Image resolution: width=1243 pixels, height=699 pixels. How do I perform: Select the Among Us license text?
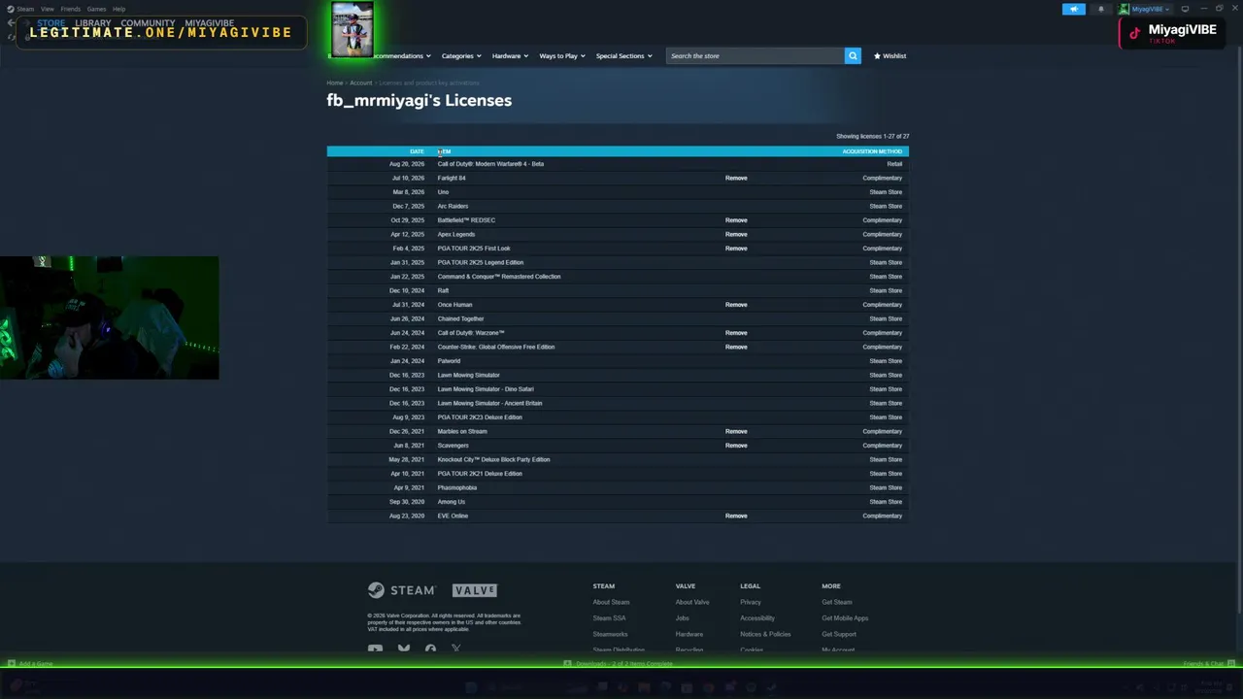click(452, 502)
